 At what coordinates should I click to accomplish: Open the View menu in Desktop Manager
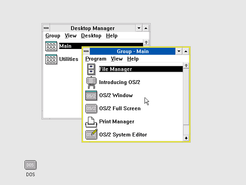[71, 36]
